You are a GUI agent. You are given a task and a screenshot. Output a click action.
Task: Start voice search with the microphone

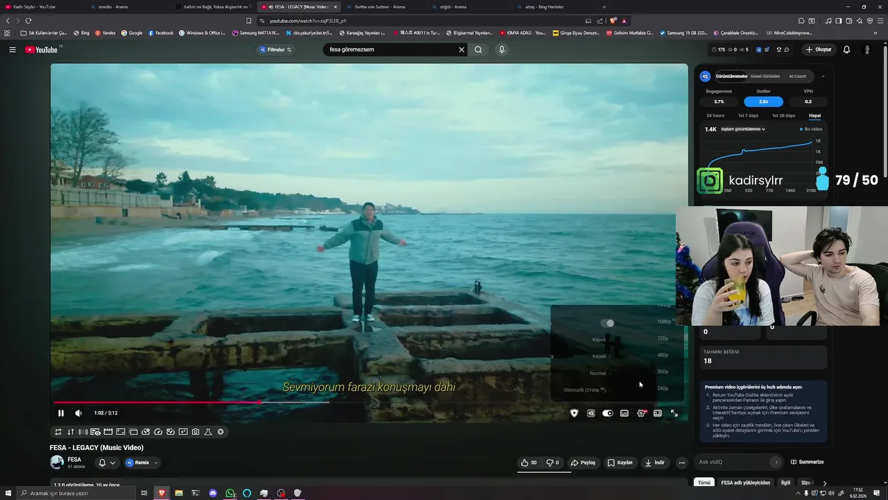point(502,50)
